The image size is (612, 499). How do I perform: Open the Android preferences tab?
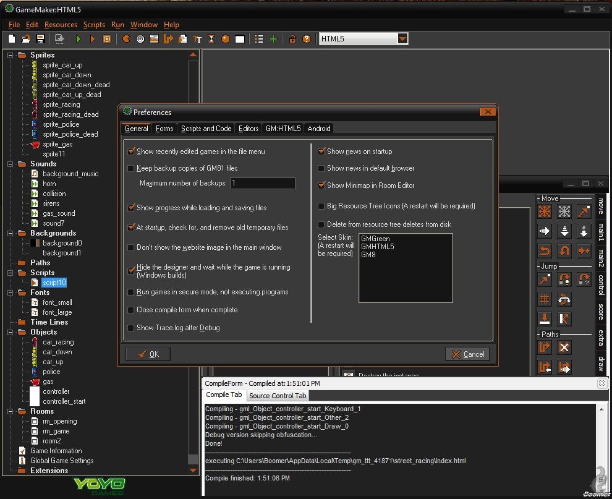[319, 129]
